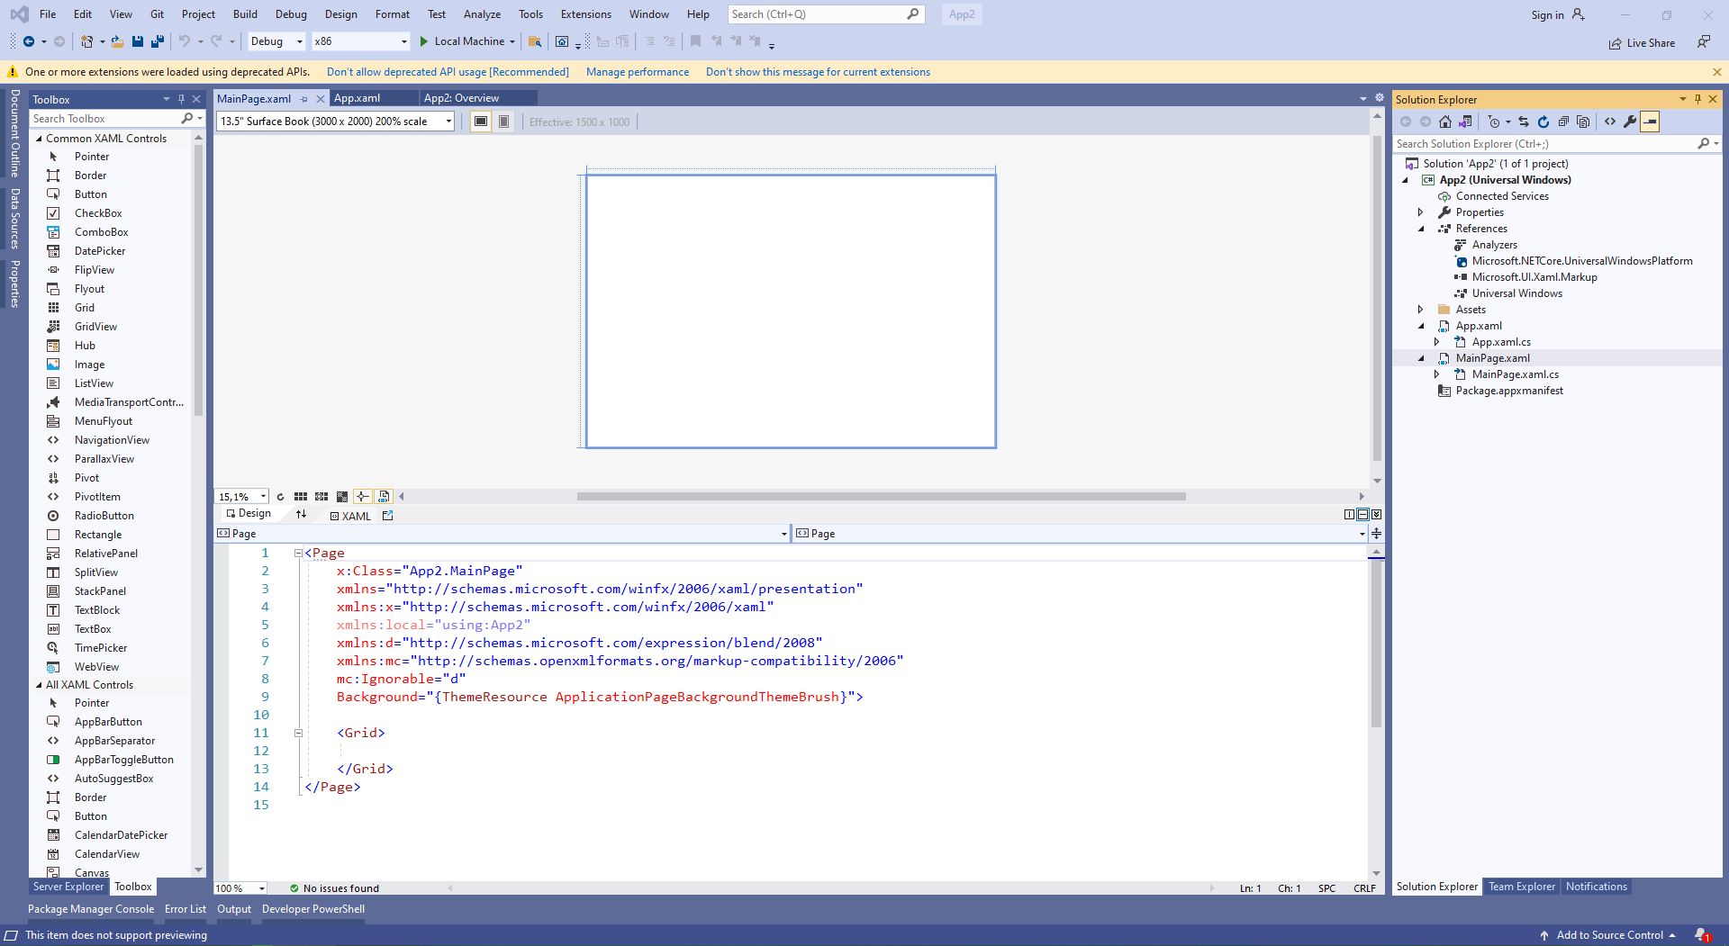The width and height of the screenshot is (1729, 946).
Task: Open the Extensions menu
Action: 585,14
